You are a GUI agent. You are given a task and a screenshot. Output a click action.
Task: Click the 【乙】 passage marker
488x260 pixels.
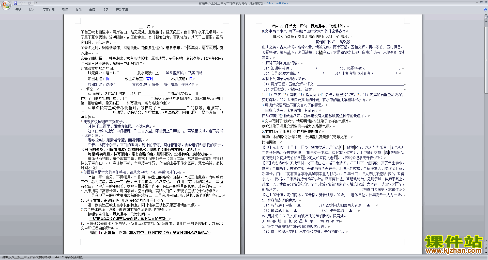coord(267,163)
